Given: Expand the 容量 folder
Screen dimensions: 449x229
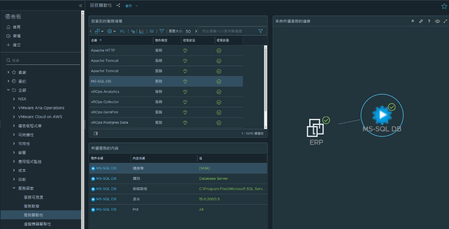Looking at the screenshot, I should (14, 153).
